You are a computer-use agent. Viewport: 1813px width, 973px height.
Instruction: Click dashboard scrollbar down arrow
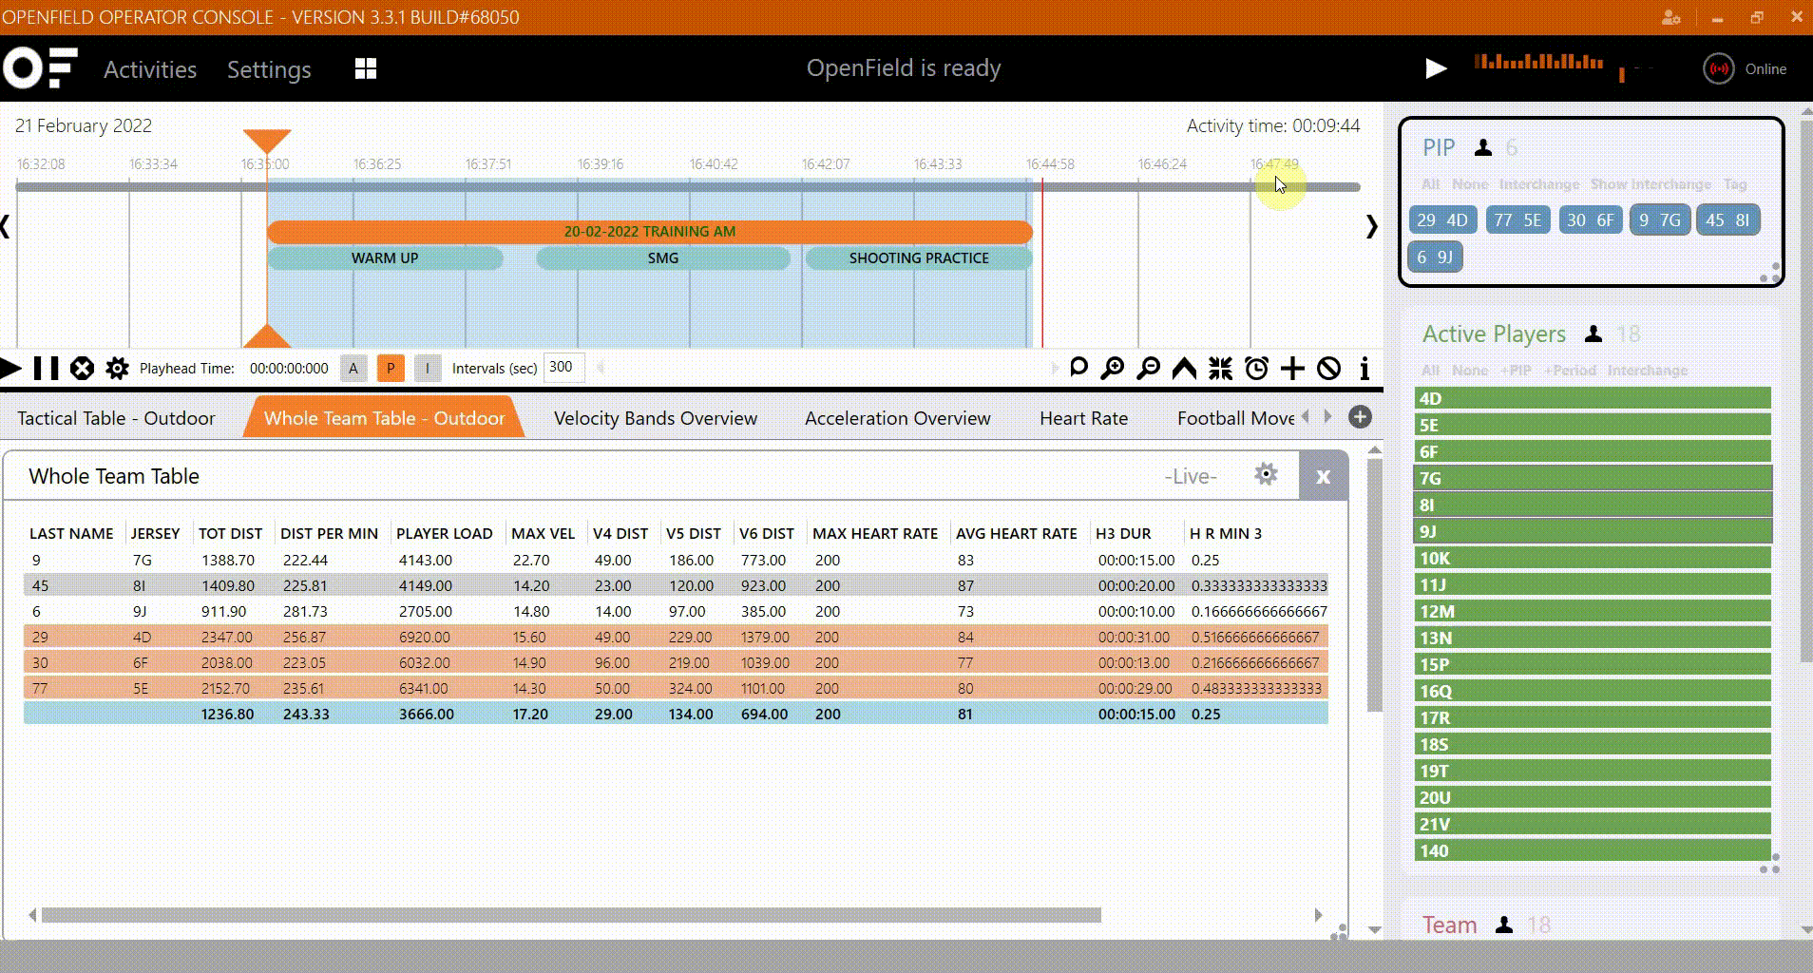pos(1375,929)
